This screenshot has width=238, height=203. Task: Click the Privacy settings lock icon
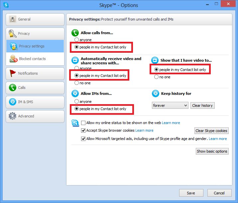pyautogui.click(x=14, y=46)
